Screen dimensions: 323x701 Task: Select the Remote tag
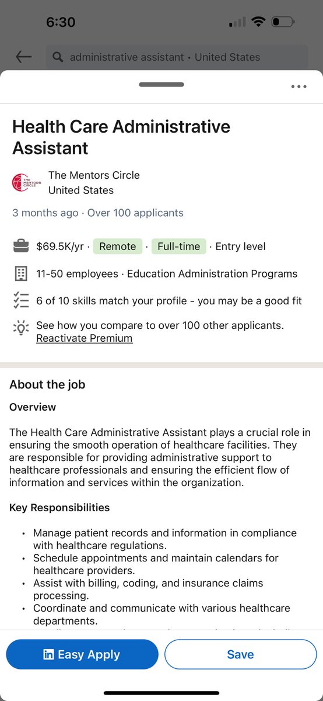pyautogui.click(x=118, y=247)
